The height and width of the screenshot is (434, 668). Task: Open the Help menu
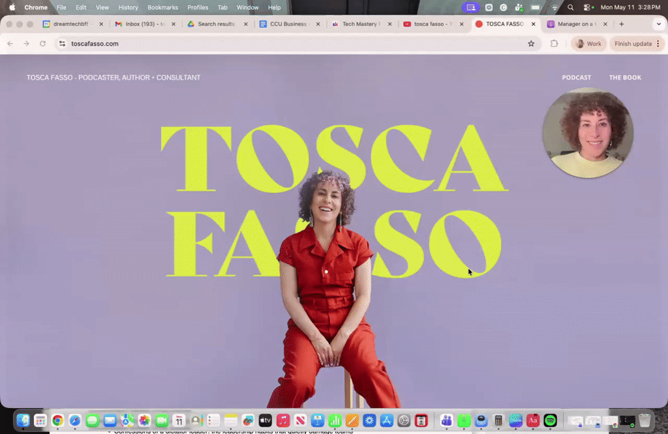tap(275, 7)
